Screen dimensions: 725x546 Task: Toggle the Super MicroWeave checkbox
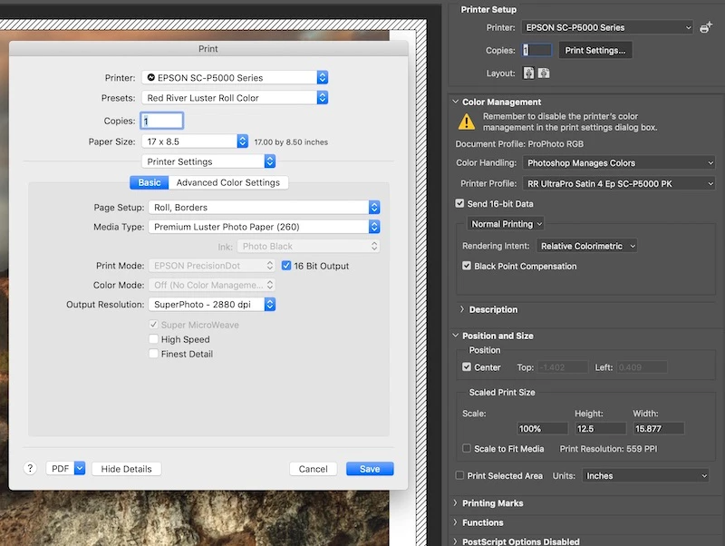click(153, 325)
